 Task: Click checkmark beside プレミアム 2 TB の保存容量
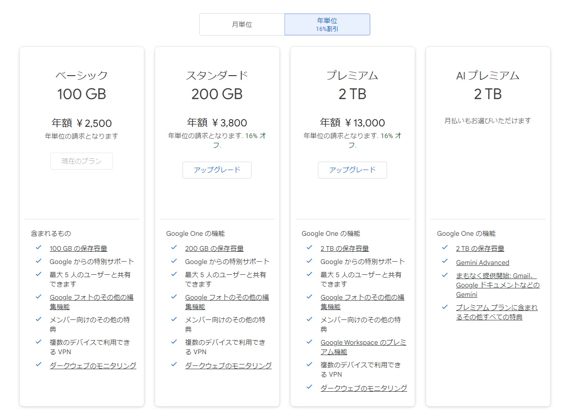click(309, 248)
